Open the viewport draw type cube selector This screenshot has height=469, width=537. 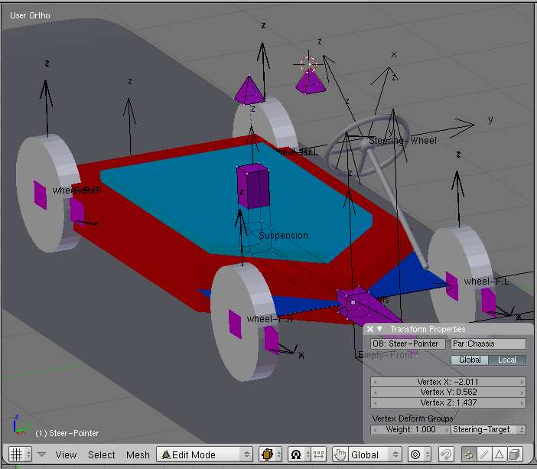point(270,454)
